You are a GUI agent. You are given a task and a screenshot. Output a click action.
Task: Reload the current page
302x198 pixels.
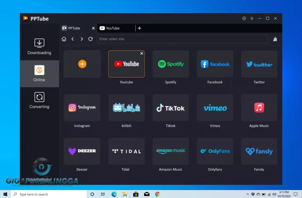[x=90, y=39]
